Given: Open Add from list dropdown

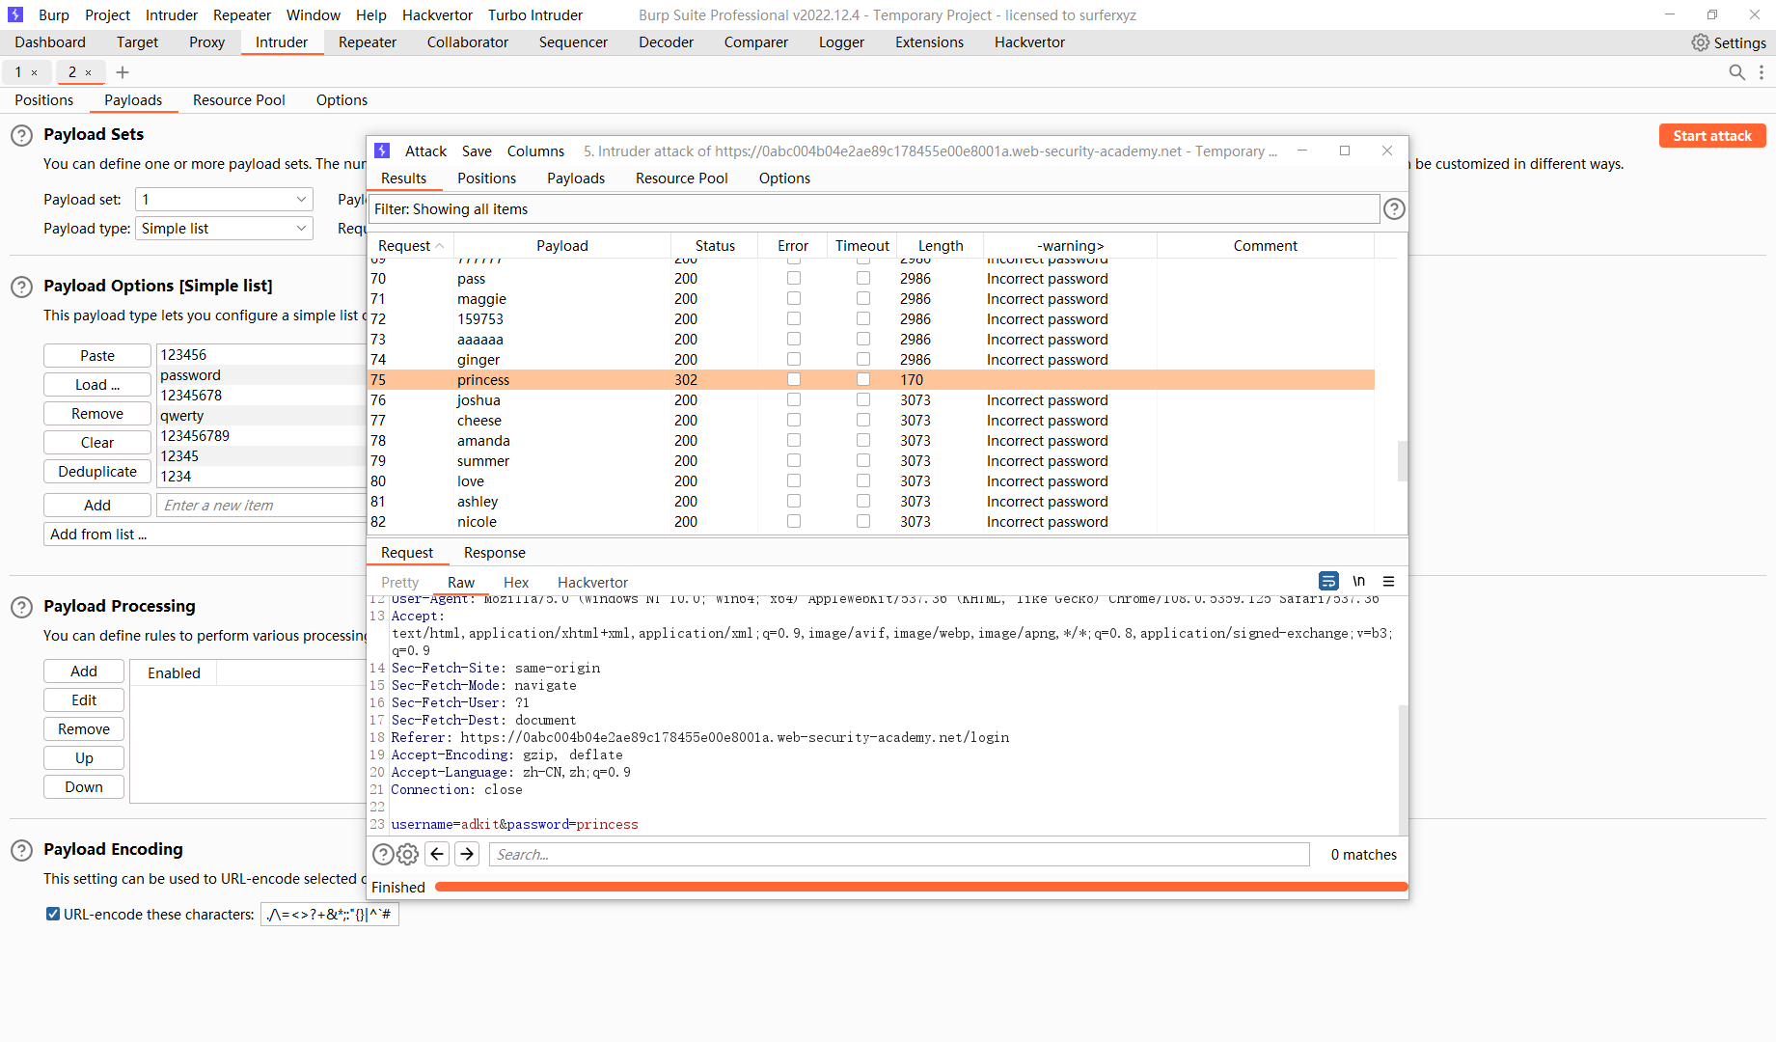Looking at the screenshot, I should pos(205,535).
